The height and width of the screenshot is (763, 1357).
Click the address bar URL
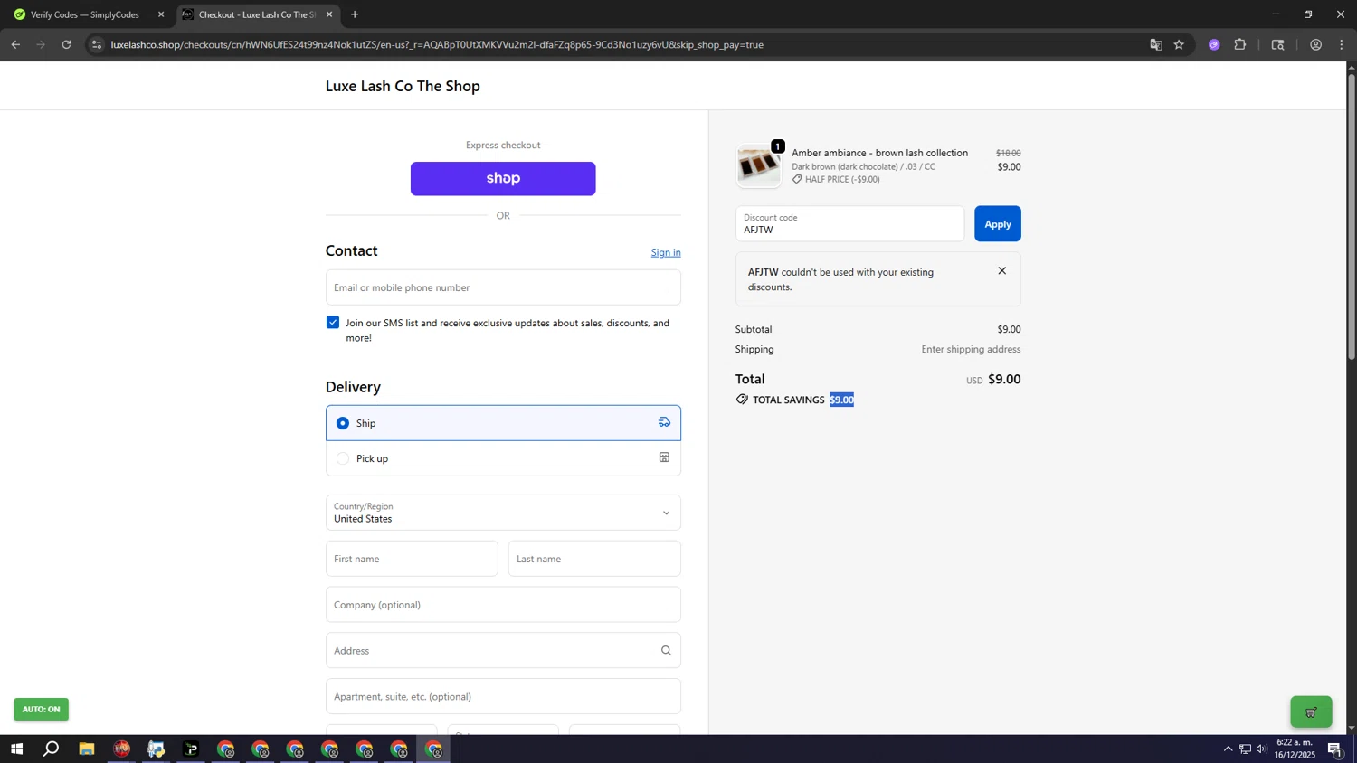(x=437, y=44)
